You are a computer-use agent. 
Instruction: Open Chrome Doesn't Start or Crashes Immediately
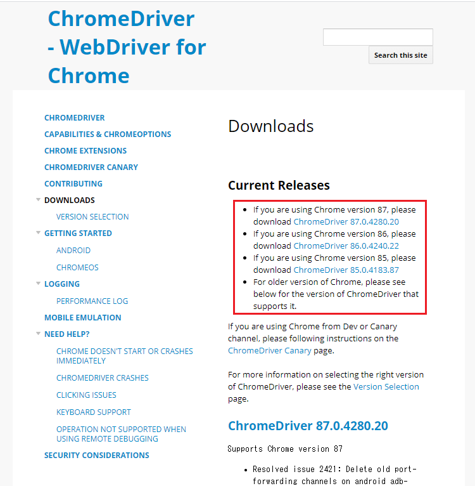pos(124,356)
